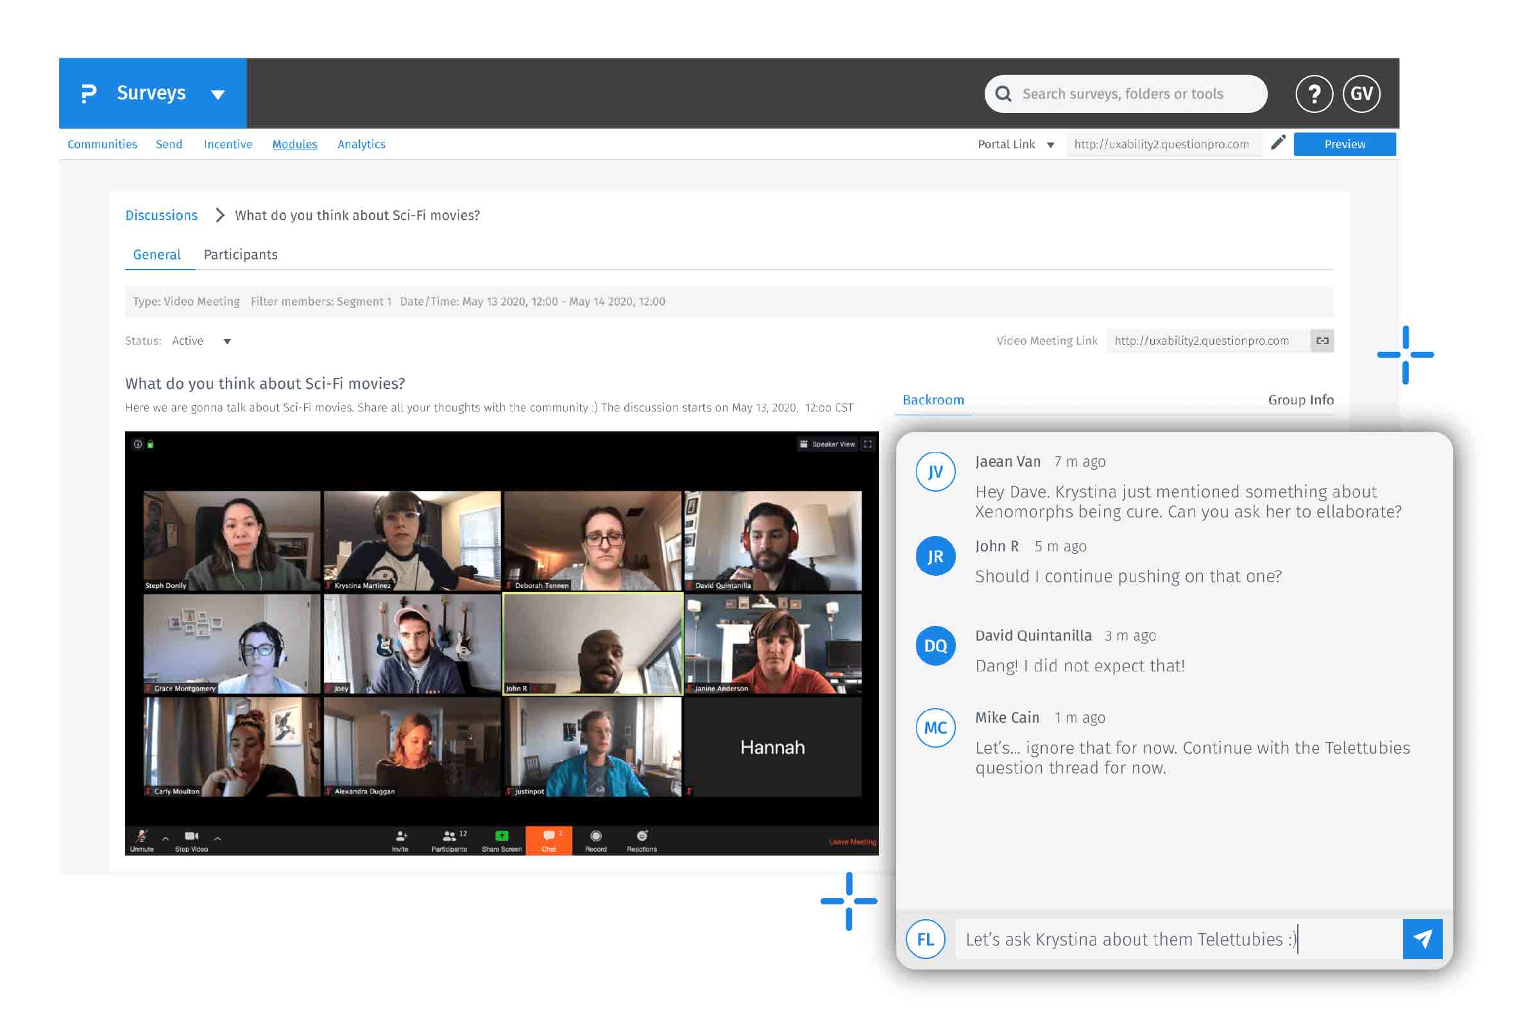This screenshot has height=1027, width=1523.
Task: Open the meeting Participants icon with count
Action: pos(450,836)
